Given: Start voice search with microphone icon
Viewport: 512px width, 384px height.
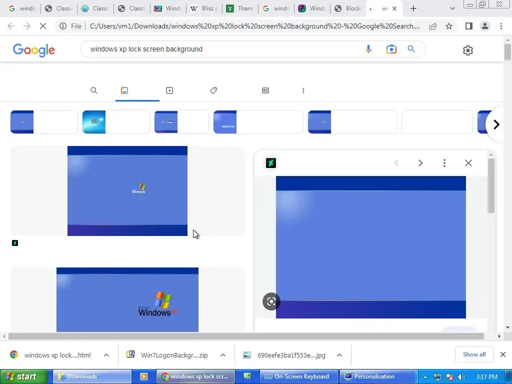Looking at the screenshot, I should (x=368, y=49).
